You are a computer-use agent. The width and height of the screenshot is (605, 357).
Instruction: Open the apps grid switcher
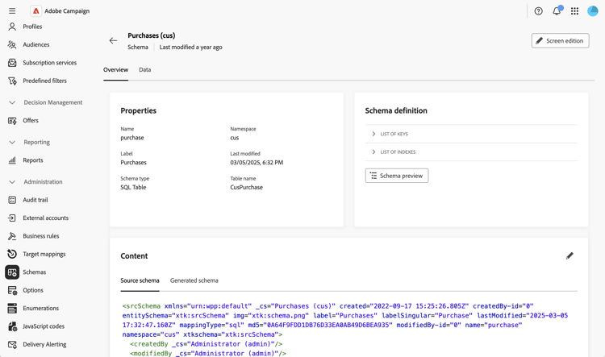click(574, 11)
